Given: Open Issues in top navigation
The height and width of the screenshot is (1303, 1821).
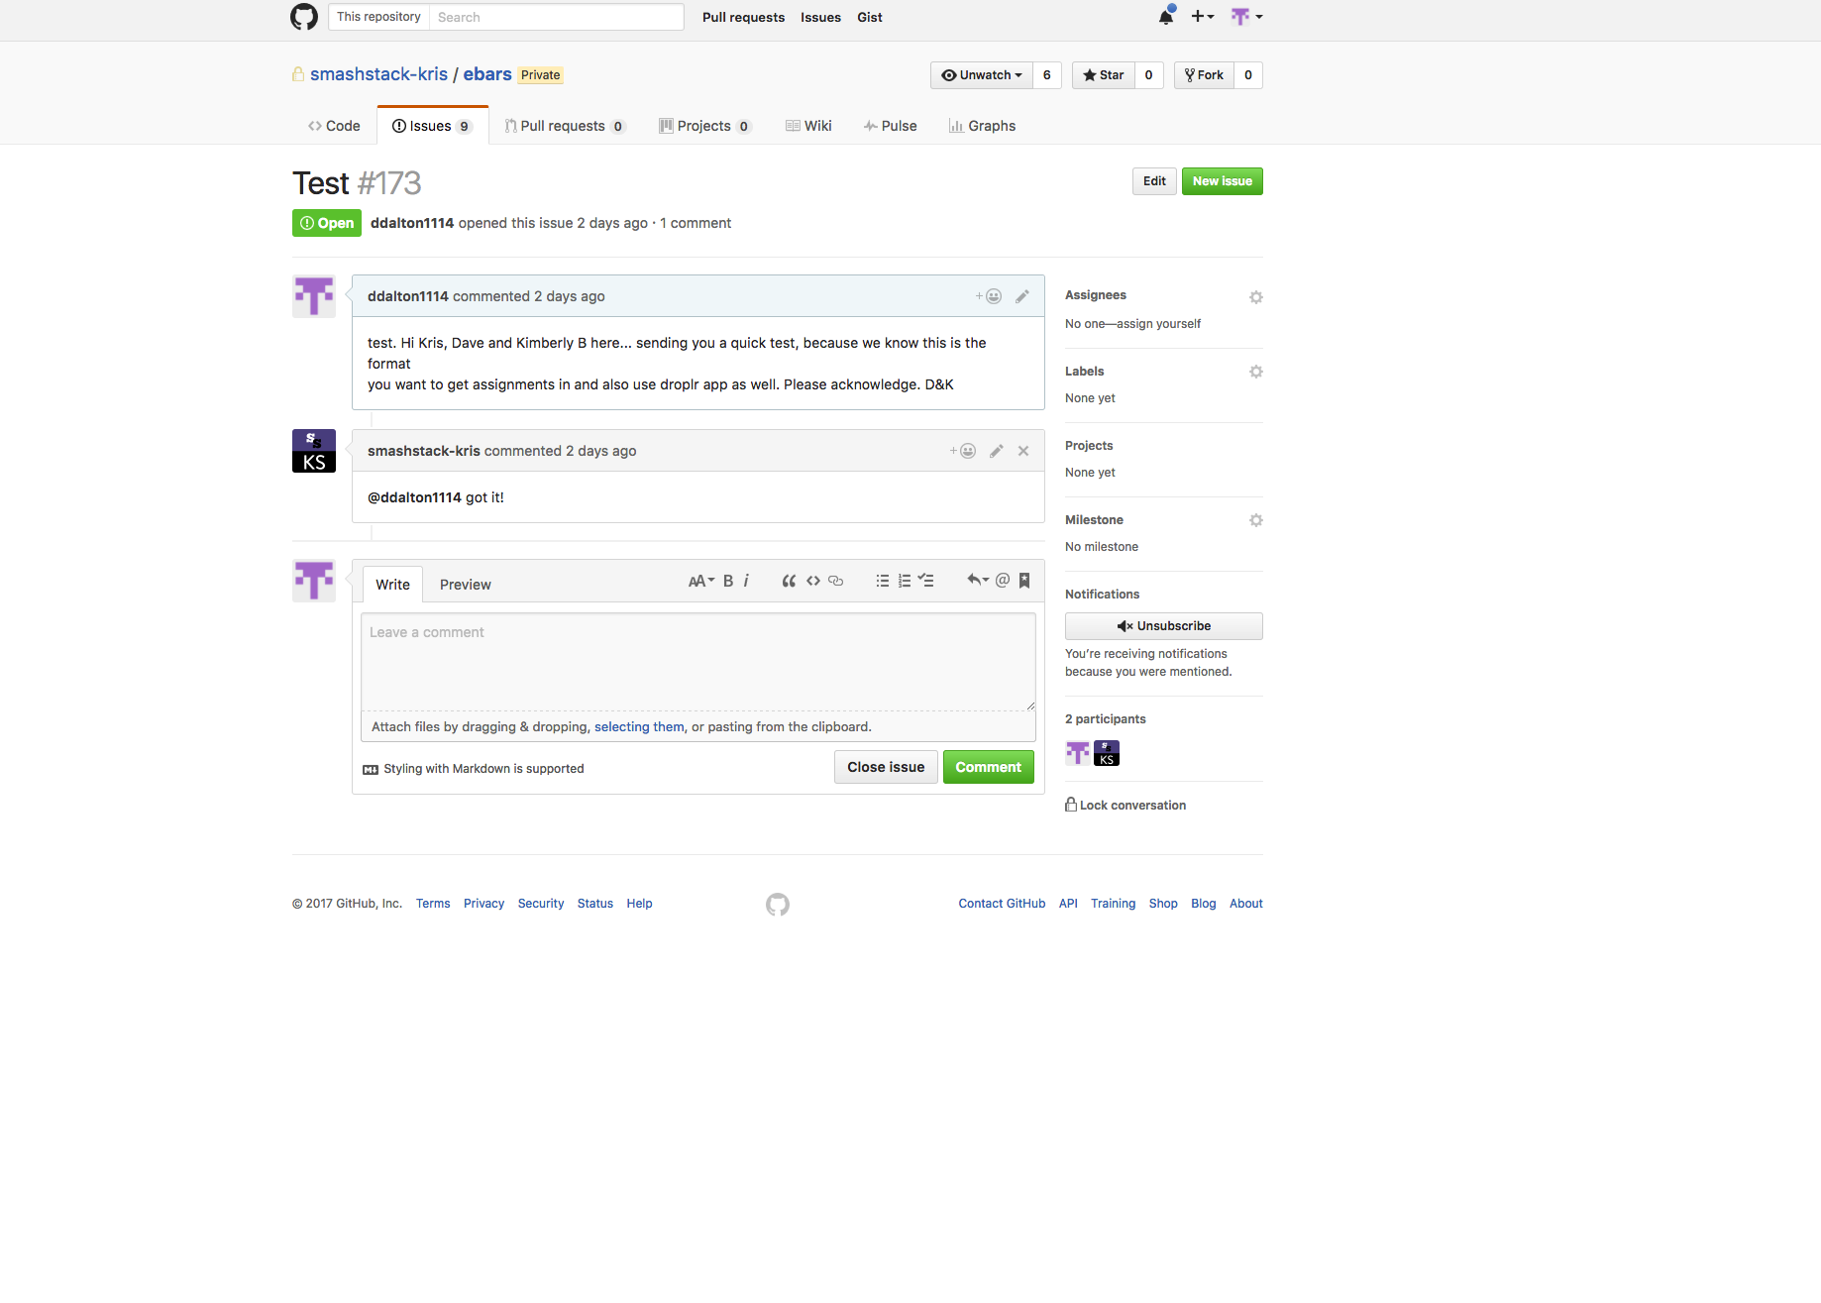Looking at the screenshot, I should coord(820,17).
